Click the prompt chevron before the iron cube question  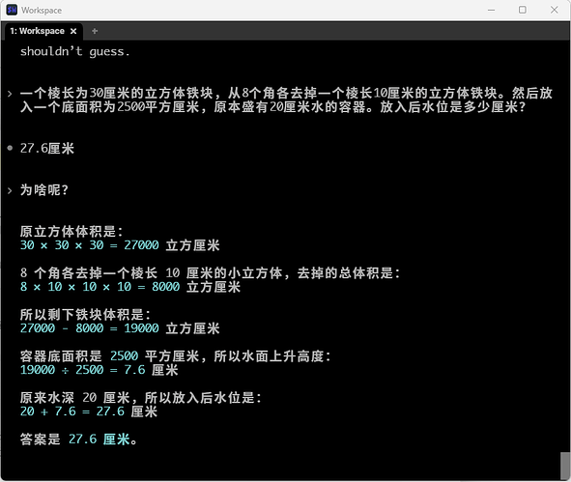point(10,94)
